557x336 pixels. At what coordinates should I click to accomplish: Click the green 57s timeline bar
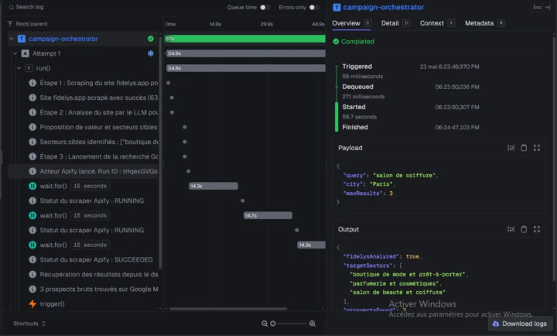tap(244, 39)
